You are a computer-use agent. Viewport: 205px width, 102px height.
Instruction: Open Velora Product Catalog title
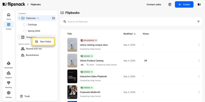[x=92, y=61]
